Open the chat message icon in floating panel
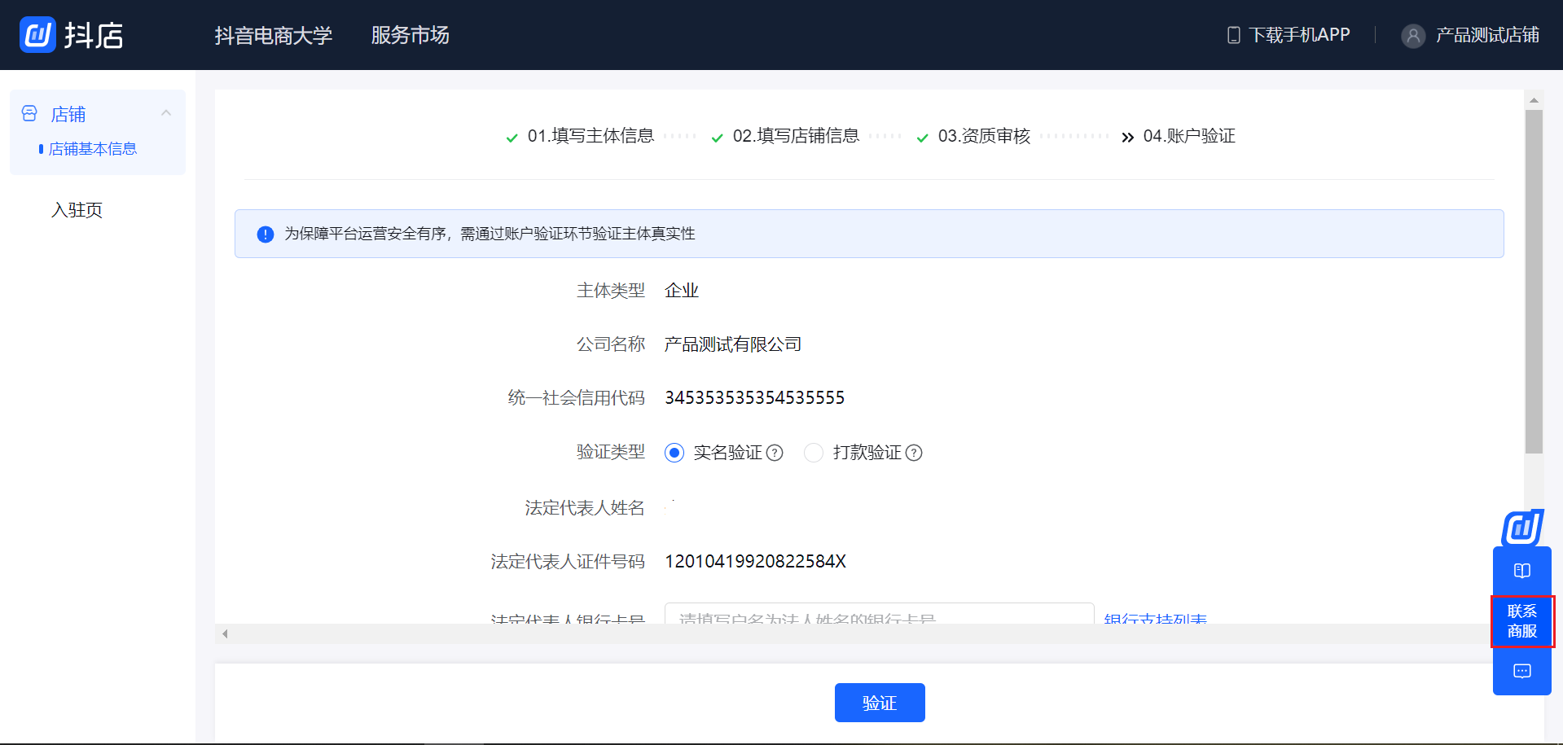This screenshot has width=1563, height=745. coord(1522,672)
